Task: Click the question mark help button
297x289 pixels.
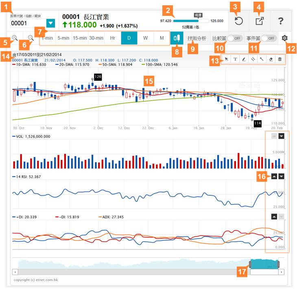Action: [280, 21]
